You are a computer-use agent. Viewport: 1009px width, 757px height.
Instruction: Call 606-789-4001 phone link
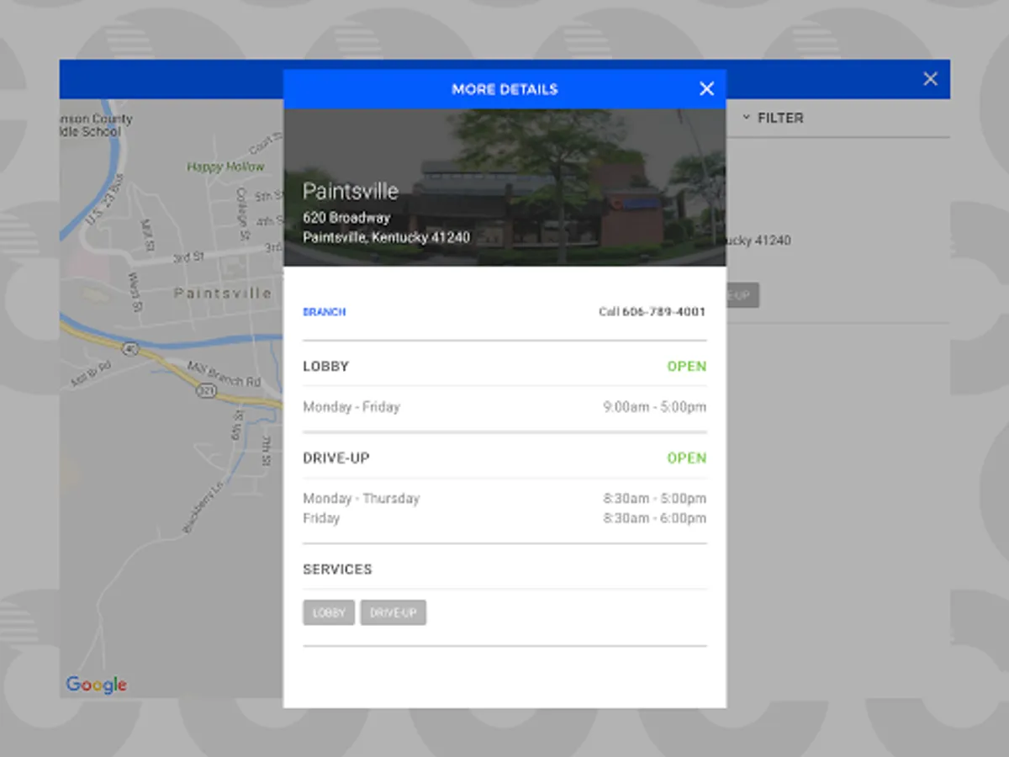[x=652, y=312]
